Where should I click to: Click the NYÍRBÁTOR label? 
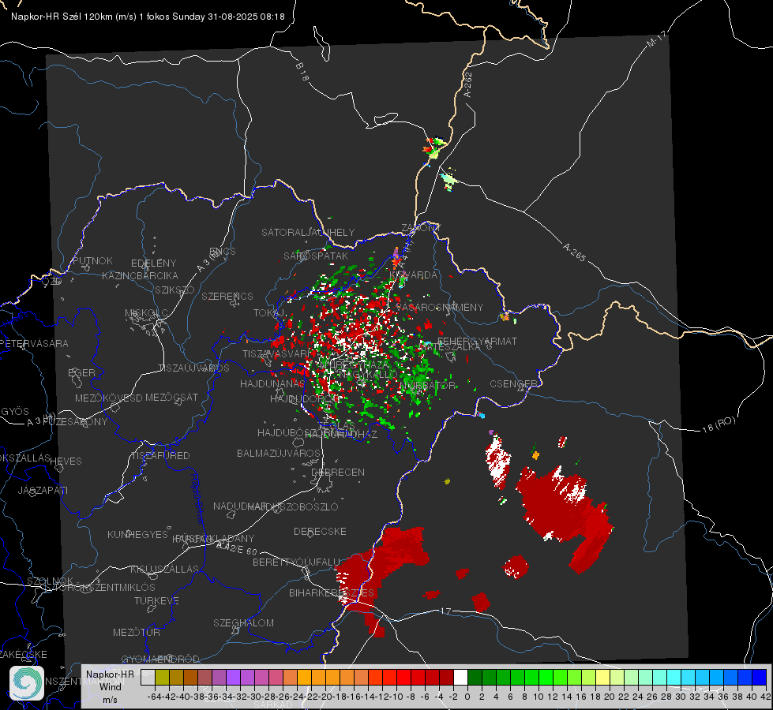[427, 385]
